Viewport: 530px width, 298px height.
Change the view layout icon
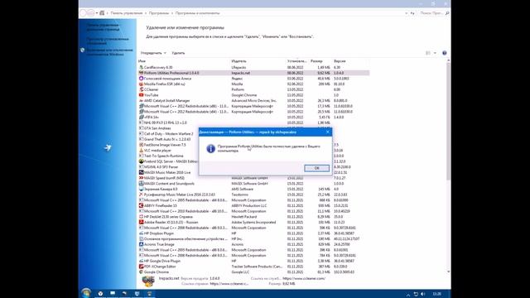tap(428, 53)
